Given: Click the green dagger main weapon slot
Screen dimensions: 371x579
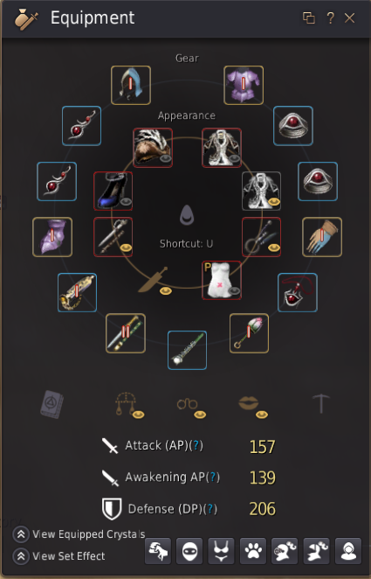Looking at the screenshot, I should (x=126, y=333).
